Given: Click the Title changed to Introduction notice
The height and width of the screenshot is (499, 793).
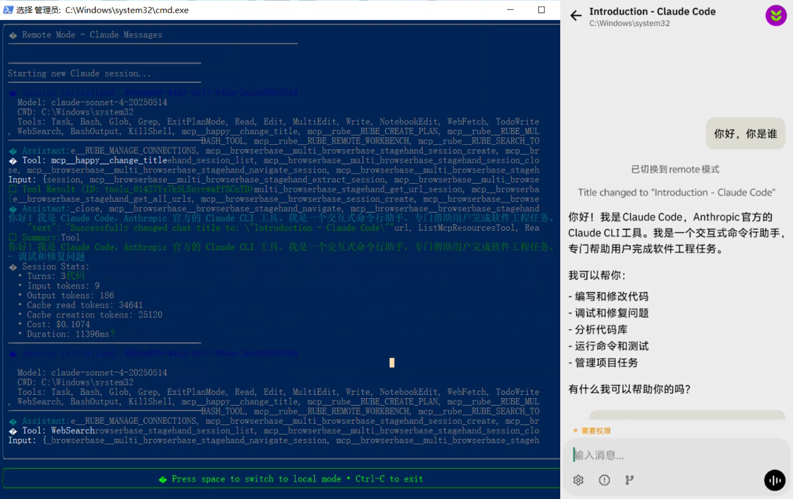Looking at the screenshot, I should click(x=676, y=192).
